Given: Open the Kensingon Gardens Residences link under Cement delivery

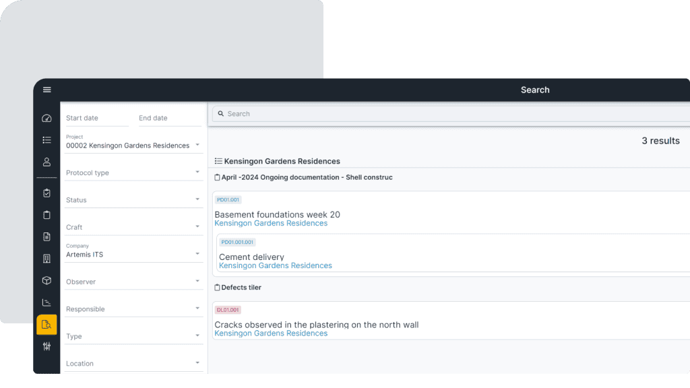Looking at the screenshot, I should [x=275, y=265].
